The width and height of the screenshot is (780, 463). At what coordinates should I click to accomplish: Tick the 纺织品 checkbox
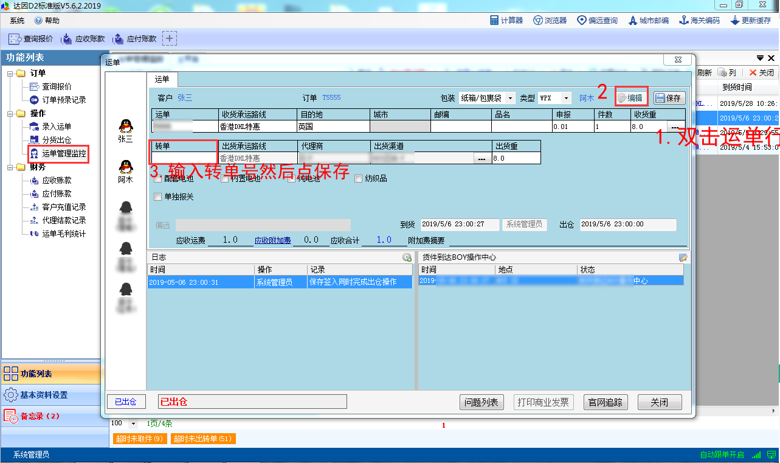pyautogui.click(x=359, y=179)
